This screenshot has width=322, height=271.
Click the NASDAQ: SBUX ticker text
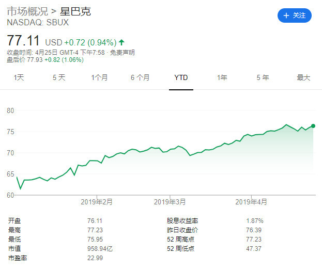(38, 22)
